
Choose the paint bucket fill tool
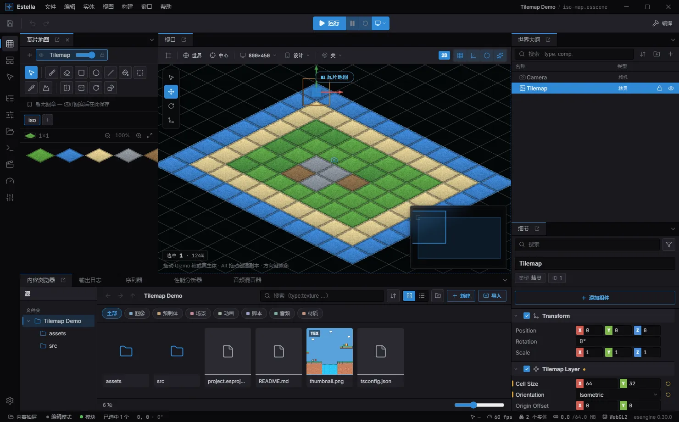point(125,72)
